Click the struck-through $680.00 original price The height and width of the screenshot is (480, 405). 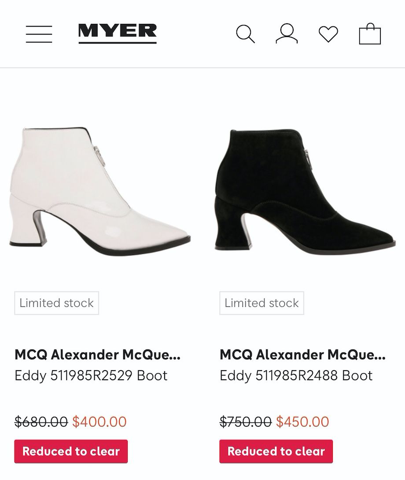tap(41, 422)
